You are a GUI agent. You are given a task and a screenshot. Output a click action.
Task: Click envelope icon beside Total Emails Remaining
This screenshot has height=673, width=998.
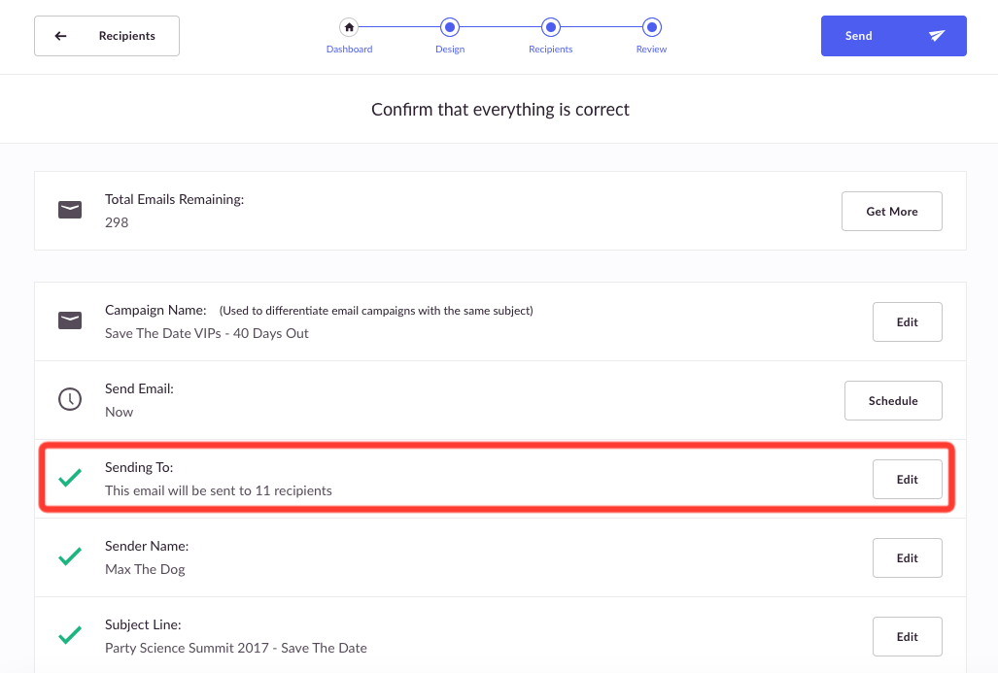tap(70, 210)
